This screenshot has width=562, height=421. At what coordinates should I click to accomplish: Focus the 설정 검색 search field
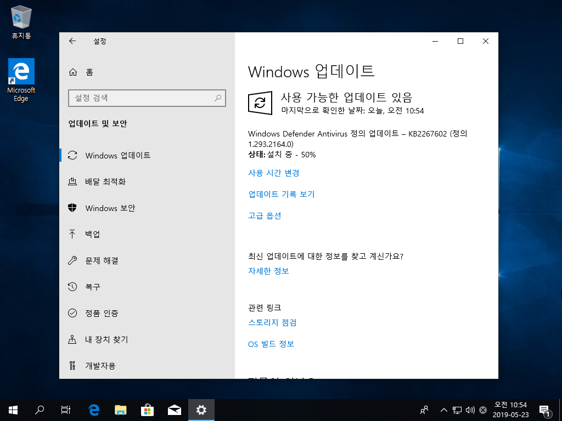click(x=147, y=98)
